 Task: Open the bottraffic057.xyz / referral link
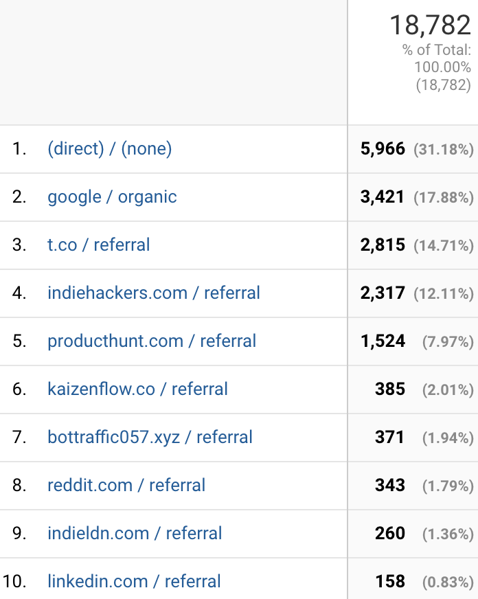(x=150, y=438)
